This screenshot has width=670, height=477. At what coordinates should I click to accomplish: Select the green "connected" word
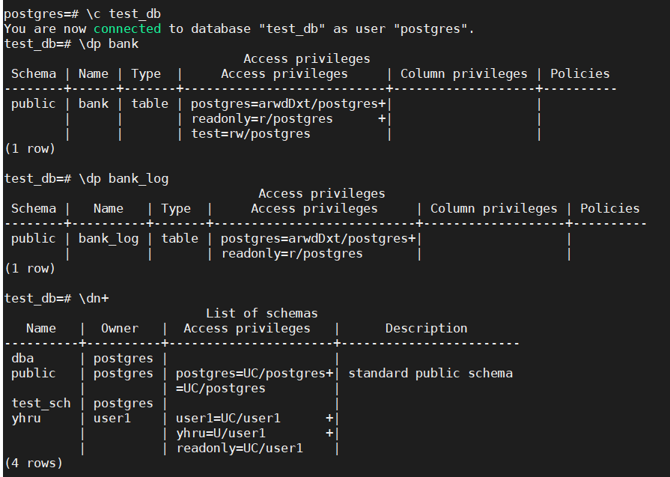(x=127, y=28)
